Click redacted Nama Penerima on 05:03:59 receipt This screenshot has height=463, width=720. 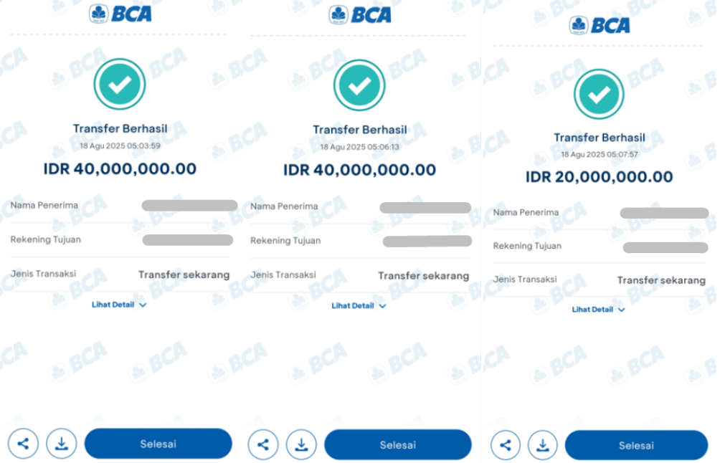pos(189,206)
